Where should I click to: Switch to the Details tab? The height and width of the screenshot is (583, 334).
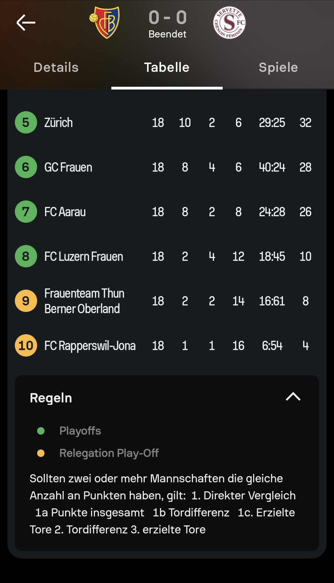[56, 68]
